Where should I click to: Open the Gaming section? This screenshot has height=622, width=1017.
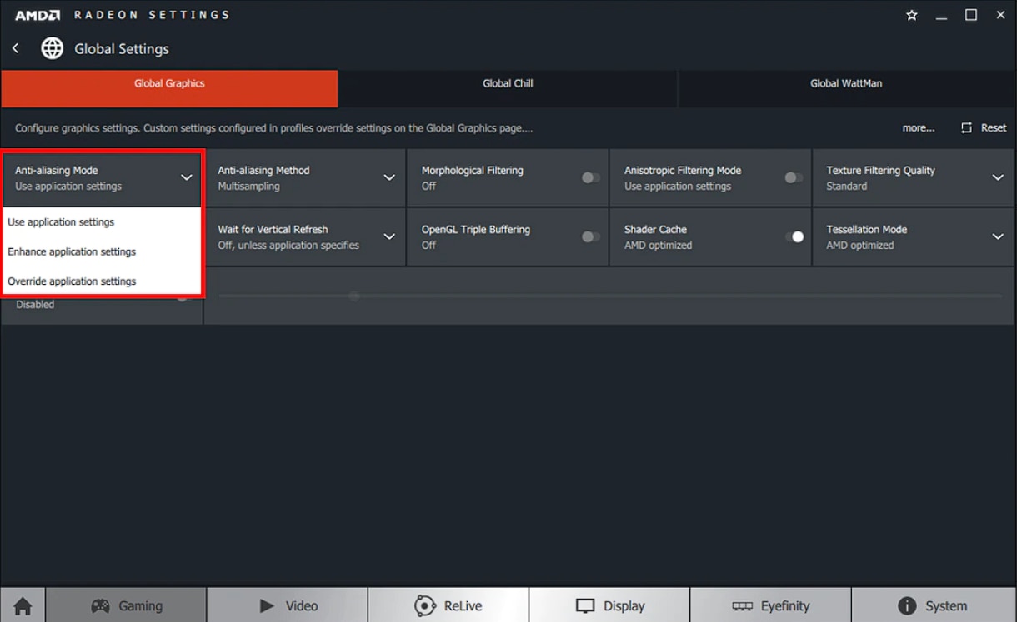coord(127,605)
